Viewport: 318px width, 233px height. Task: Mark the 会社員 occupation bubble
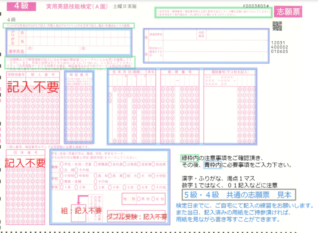click(x=110, y=164)
